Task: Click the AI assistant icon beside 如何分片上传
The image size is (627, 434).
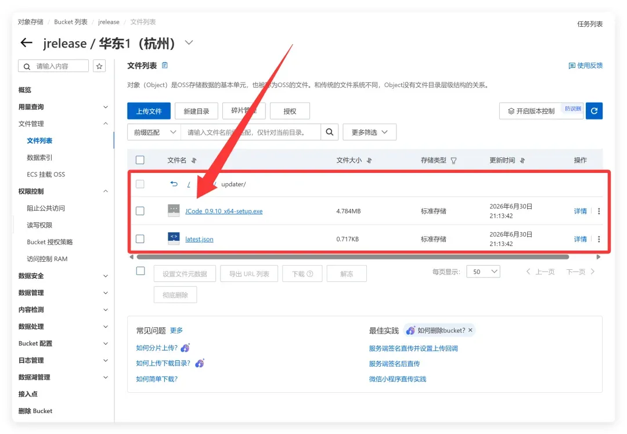Action: coord(185,348)
